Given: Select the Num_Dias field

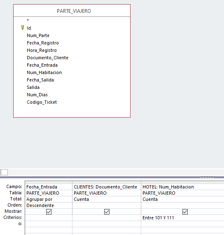Looking at the screenshot, I should pyautogui.click(x=37, y=95).
